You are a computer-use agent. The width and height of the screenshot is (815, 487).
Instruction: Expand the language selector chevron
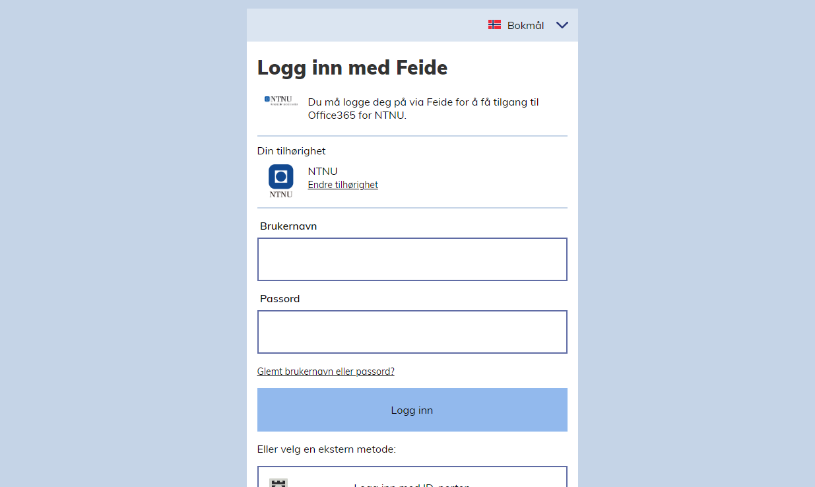tap(562, 25)
